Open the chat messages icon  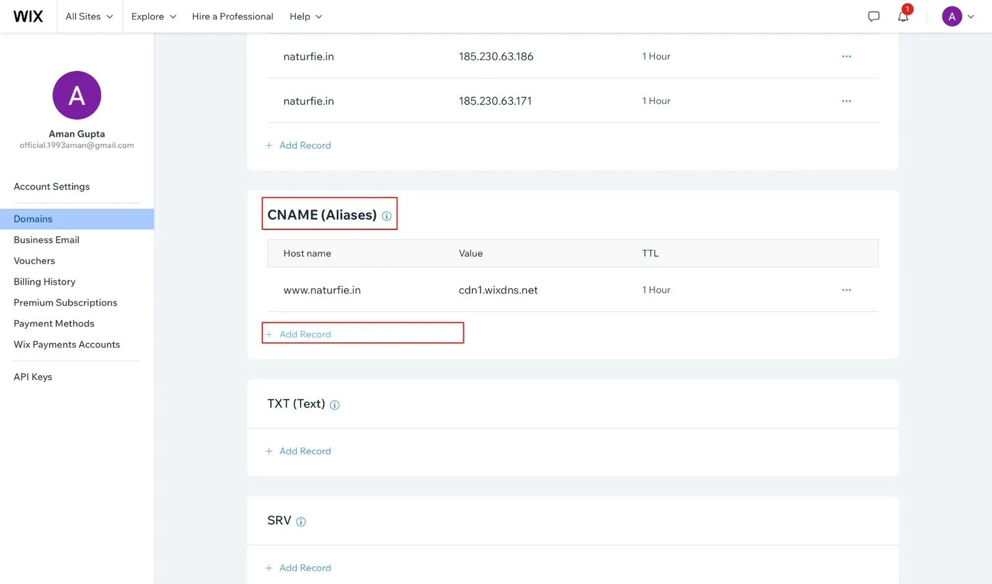(874, 17)
